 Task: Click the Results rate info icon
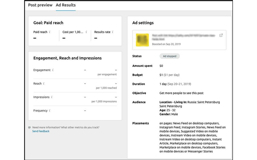pyautogui.click(x=113, y=32)
